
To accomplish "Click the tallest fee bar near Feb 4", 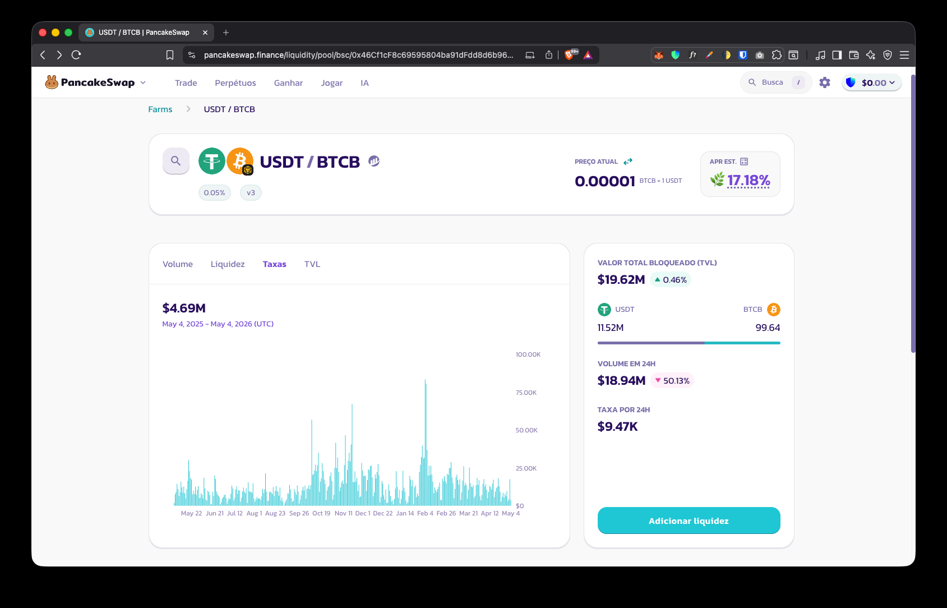I will [x=426, y=443].
